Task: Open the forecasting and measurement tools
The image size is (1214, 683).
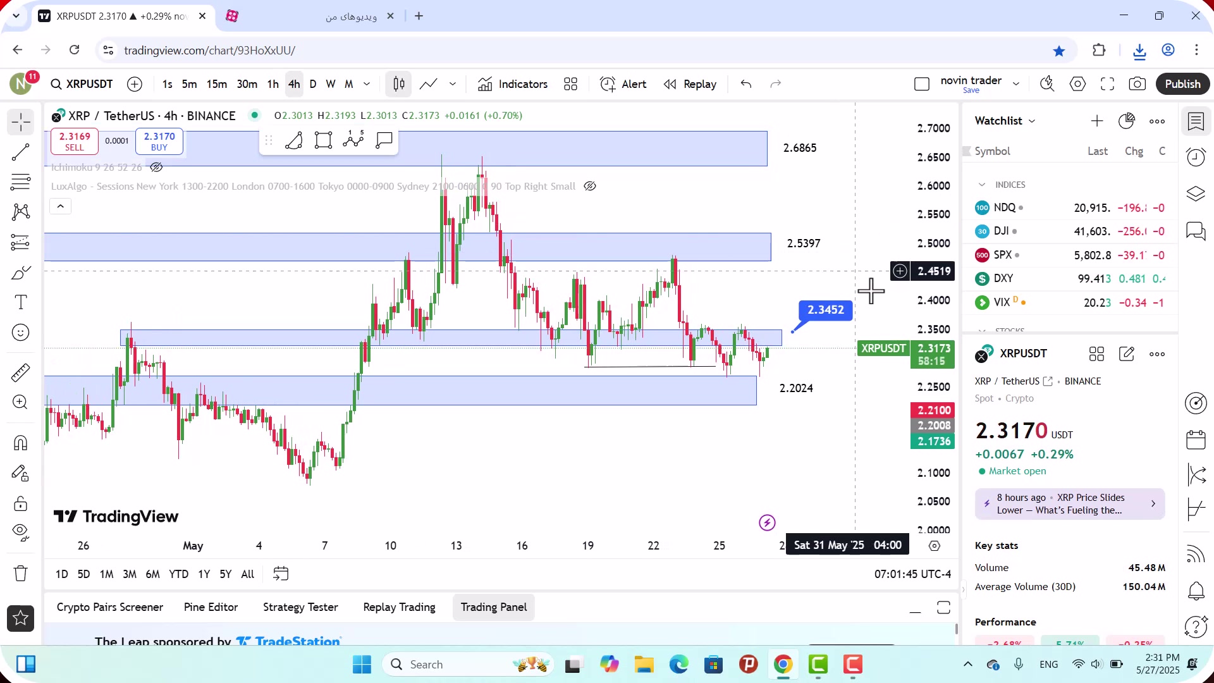Action: point(20,242)
